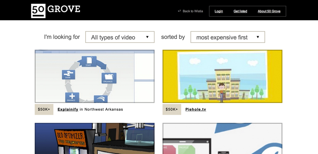Screen dimensions: 318x154
Task: Follow the Explainify company link
Action: 68,109
